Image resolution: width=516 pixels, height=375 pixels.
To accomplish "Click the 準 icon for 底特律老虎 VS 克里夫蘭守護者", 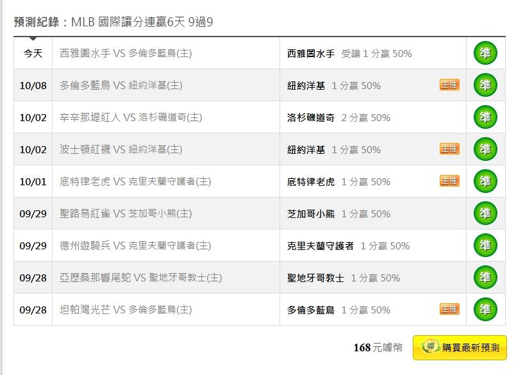I will tap(485, 181).
